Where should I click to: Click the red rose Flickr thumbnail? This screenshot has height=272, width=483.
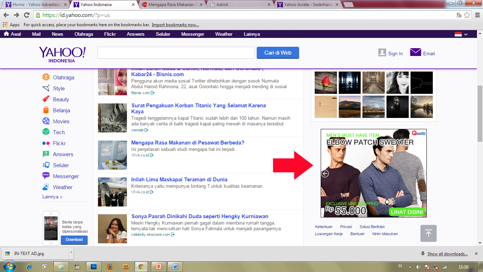coord(326,83)
